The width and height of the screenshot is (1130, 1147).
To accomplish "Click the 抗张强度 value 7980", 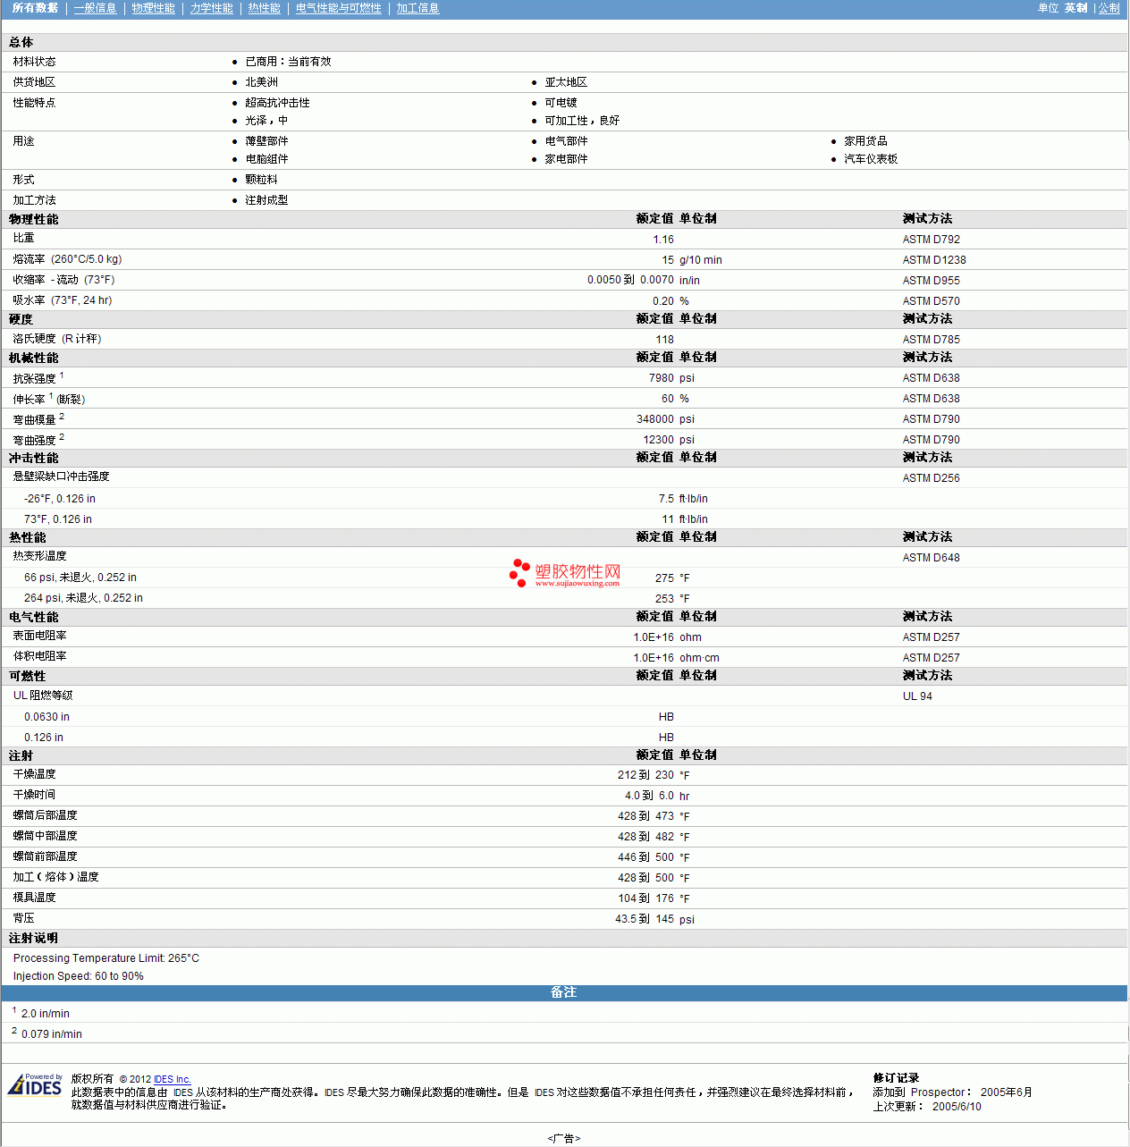I will click(662, 378).
